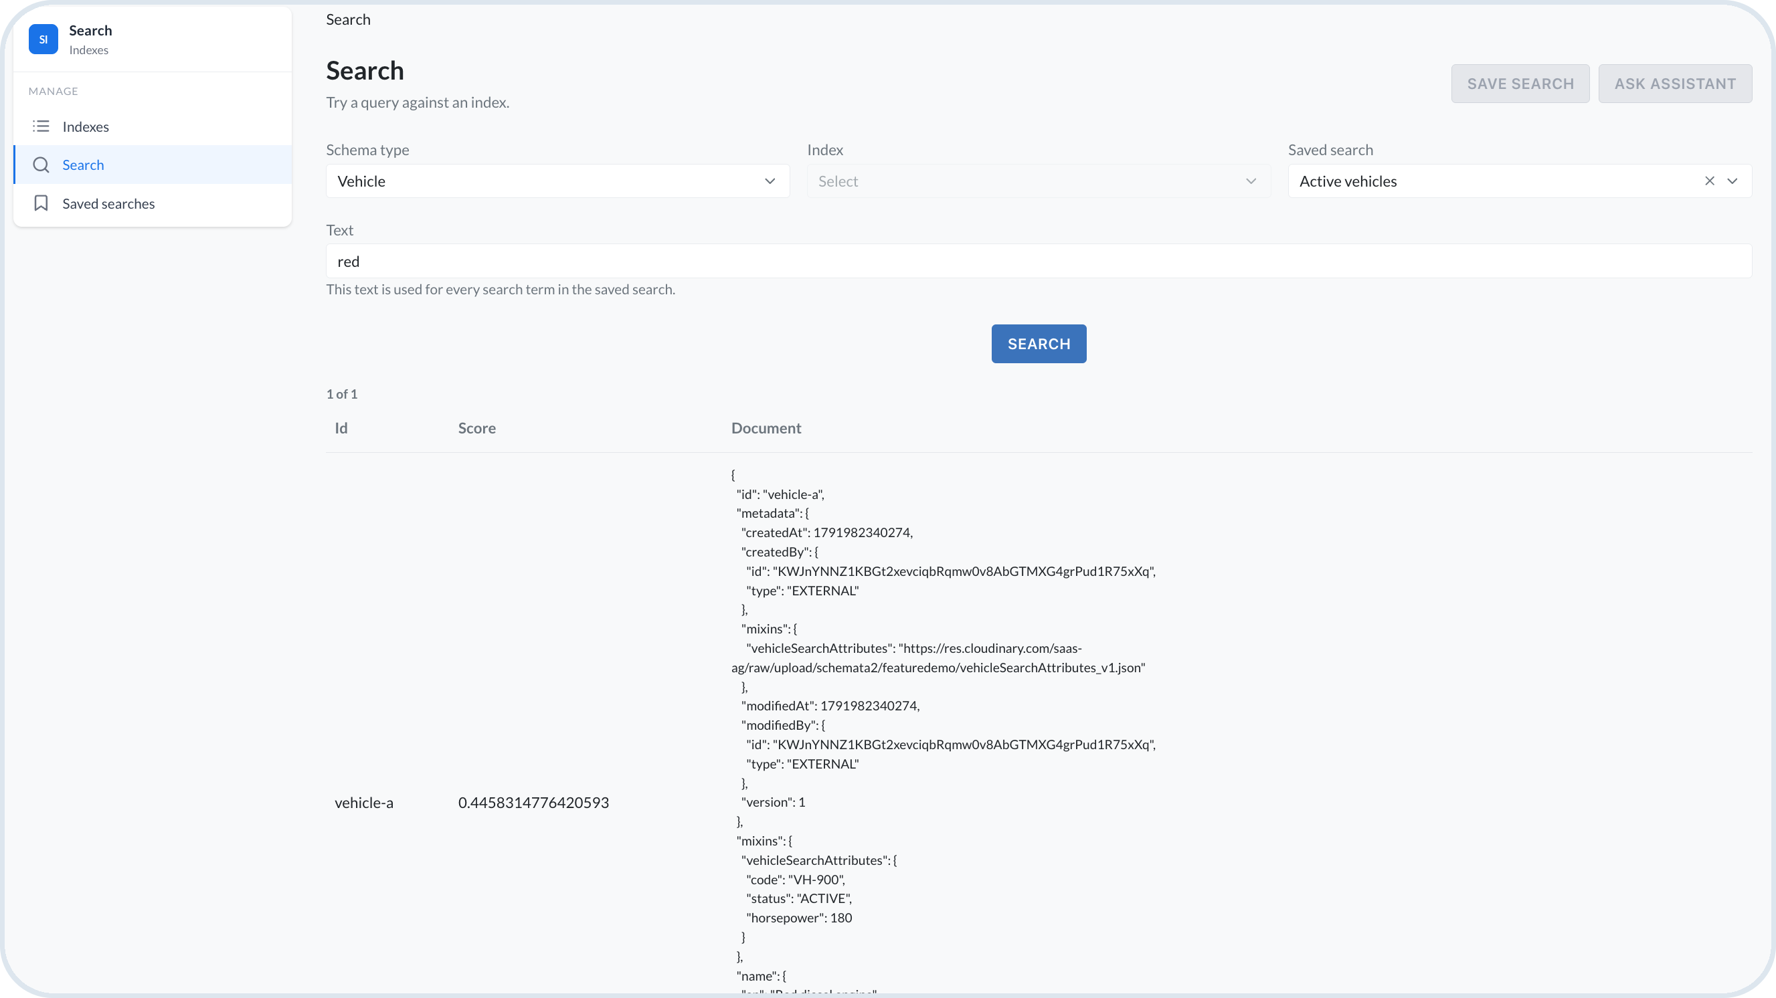
Task: Expand the Saved search dropdown chevron
Action: pyautogui.click(x=1733, y=181)
